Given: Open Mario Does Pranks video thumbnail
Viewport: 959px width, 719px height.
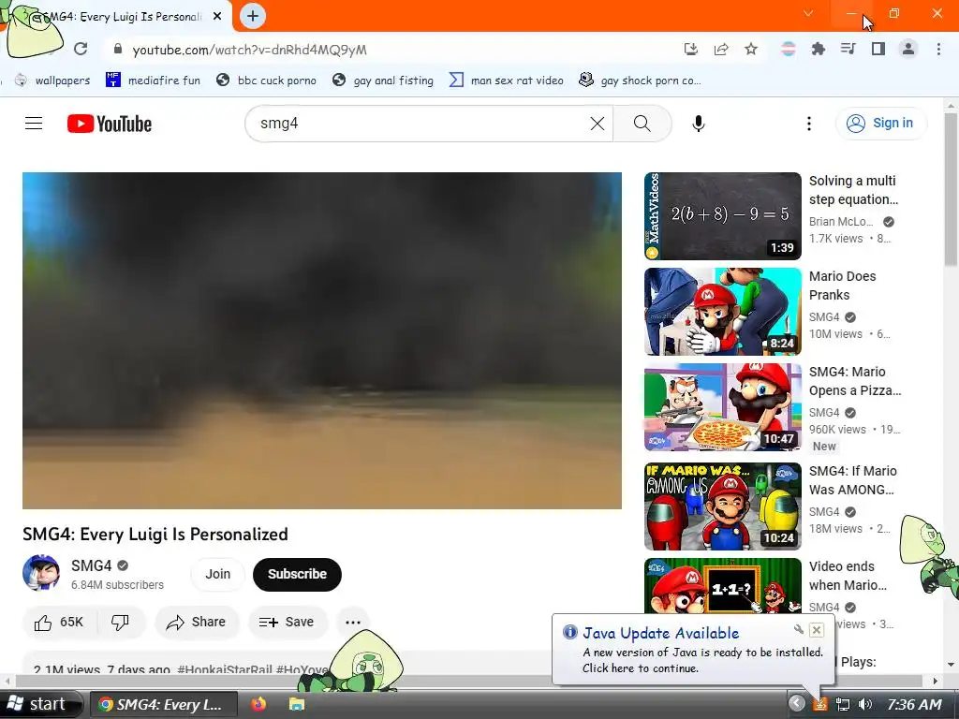Looking at the screenshot, I should 722,311.
